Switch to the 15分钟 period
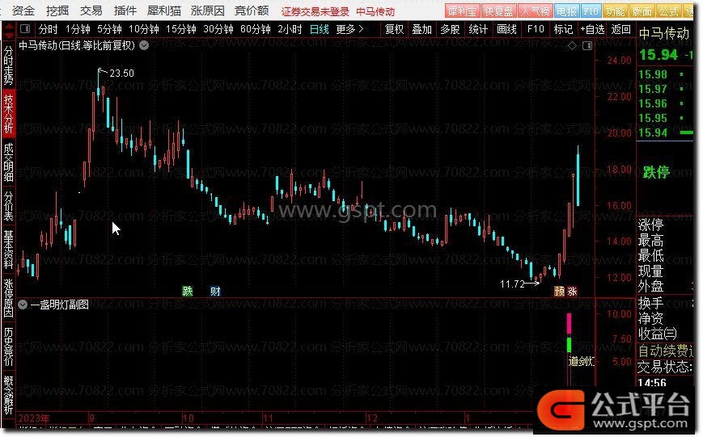Image resolution: width=703 pixels, height=437 pixels. 181,30
